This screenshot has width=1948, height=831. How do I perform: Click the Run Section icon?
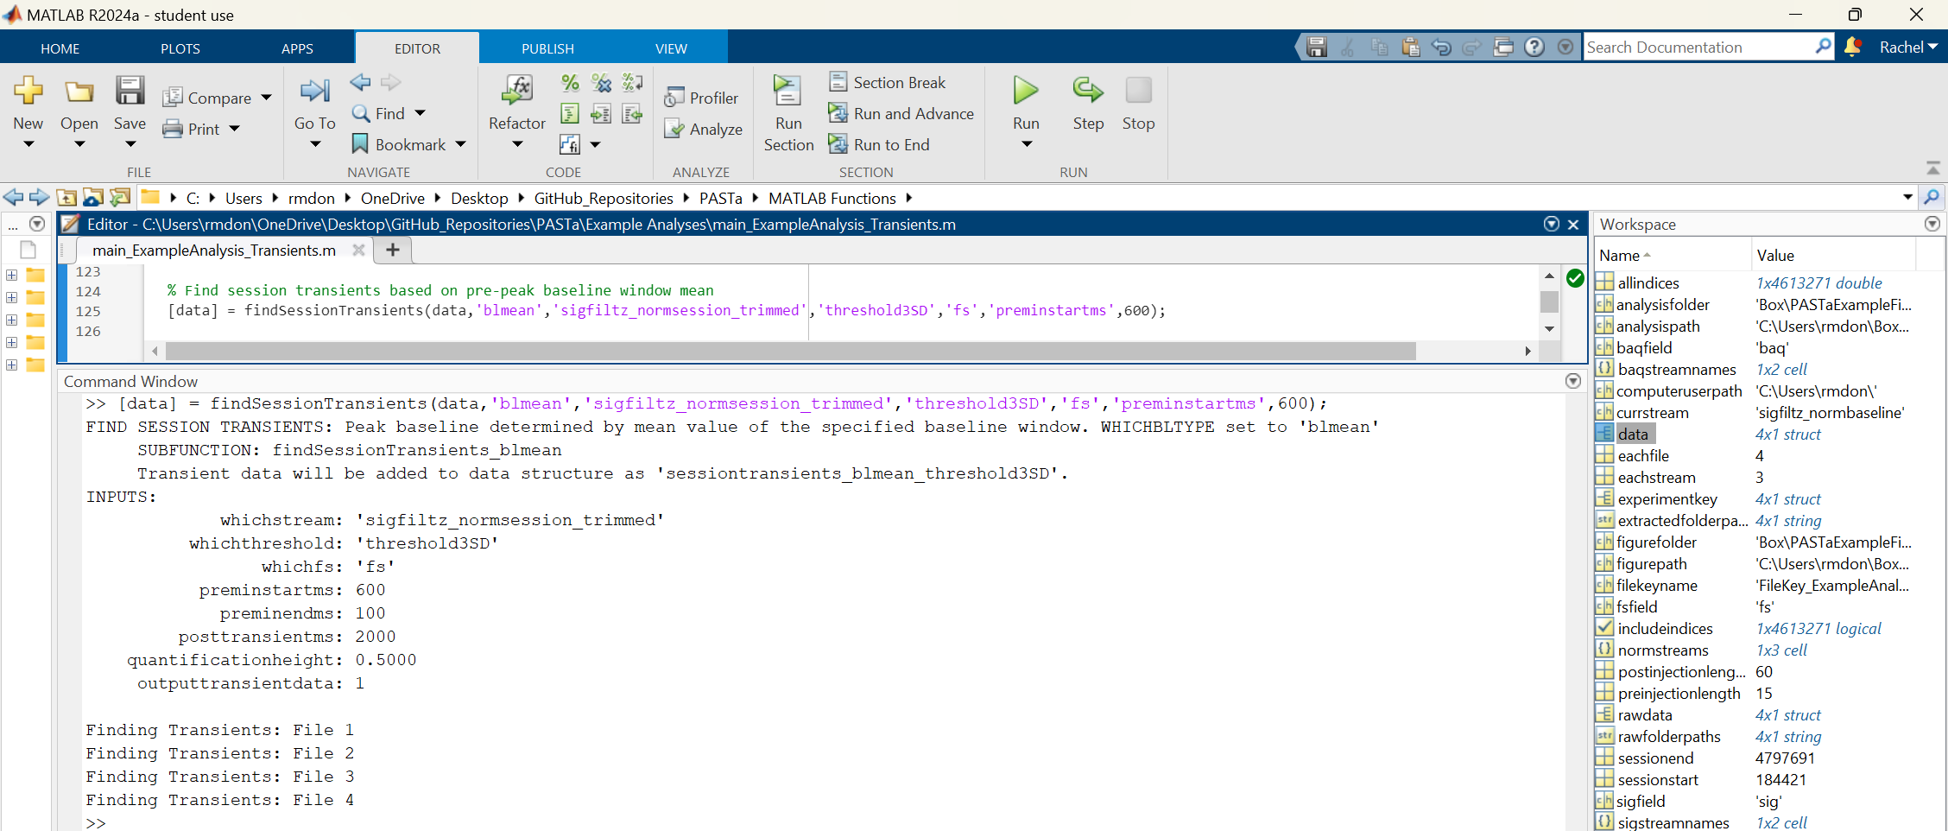787,91
